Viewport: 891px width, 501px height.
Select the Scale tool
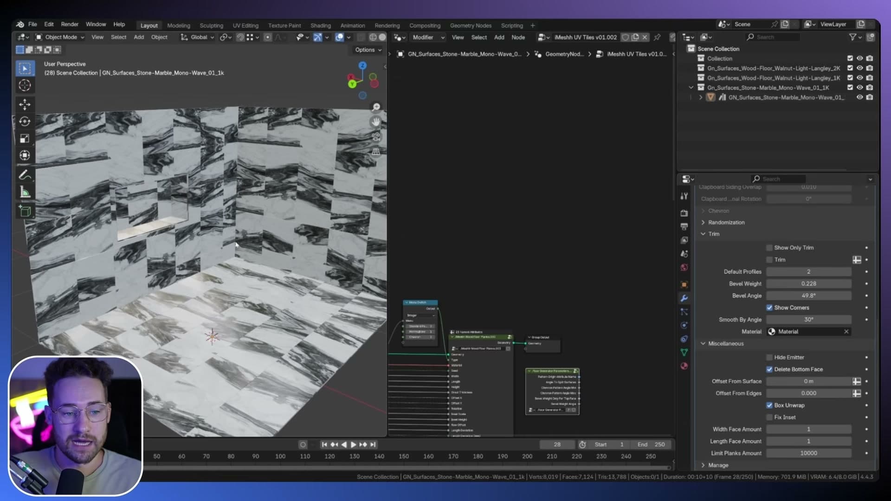[25, 138]
